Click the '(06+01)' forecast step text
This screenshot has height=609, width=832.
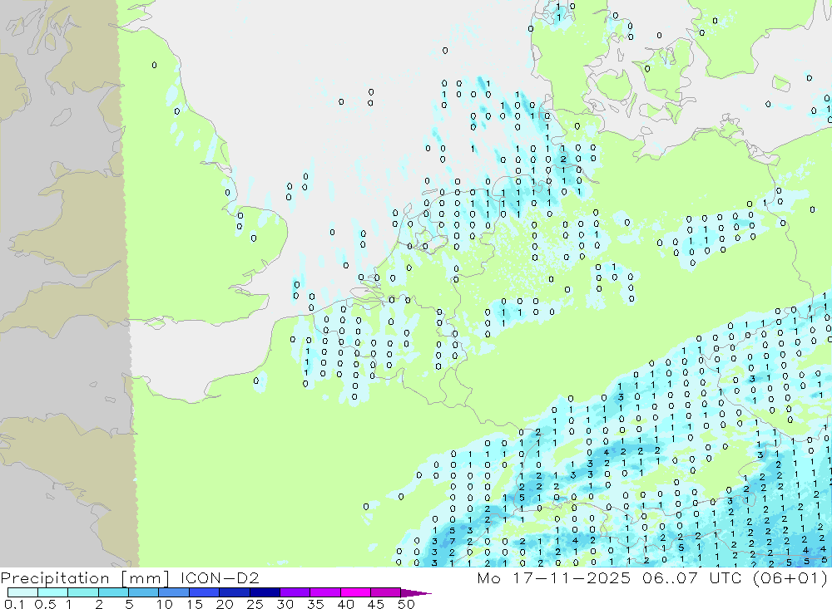tap(790, 578)
